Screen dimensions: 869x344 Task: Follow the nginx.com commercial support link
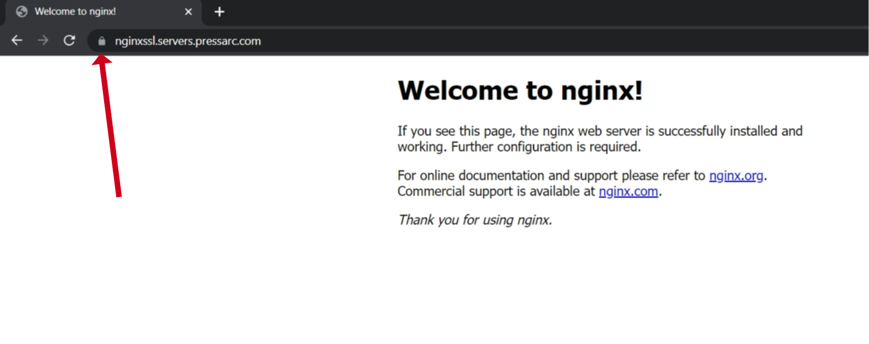click(628, 191)
